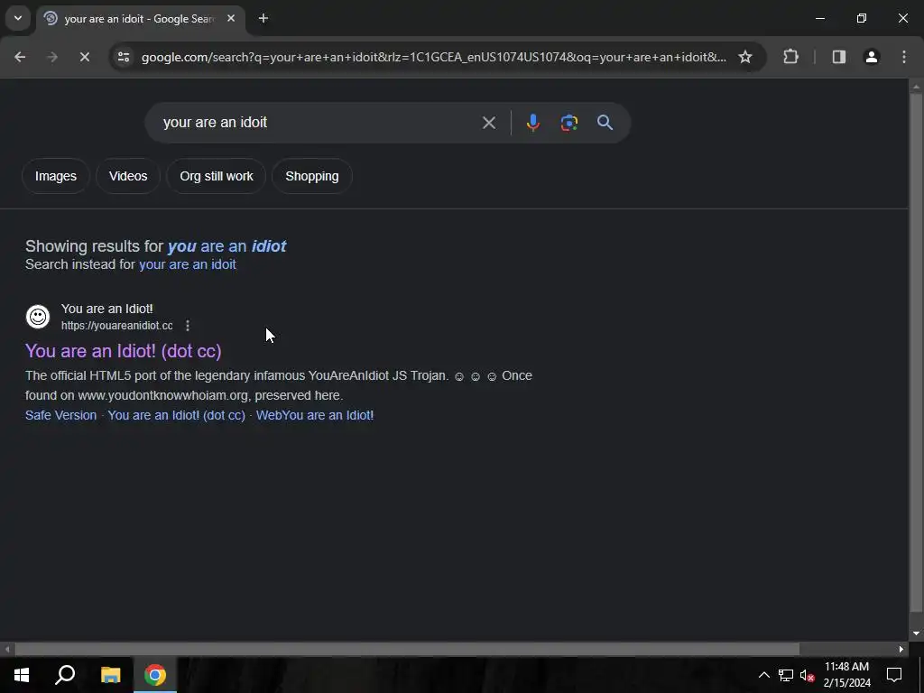Click the vertical scrollbar thumb
The width and height of the screenshot is (924, 693).
point(916,353)
